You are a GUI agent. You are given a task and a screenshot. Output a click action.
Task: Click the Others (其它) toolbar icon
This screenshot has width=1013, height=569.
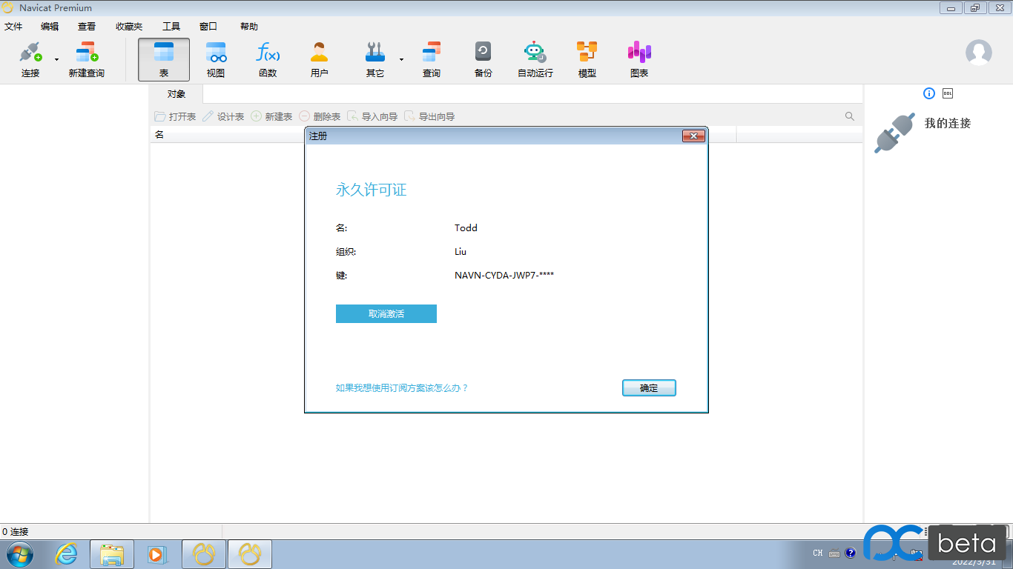tap(375, 59)
